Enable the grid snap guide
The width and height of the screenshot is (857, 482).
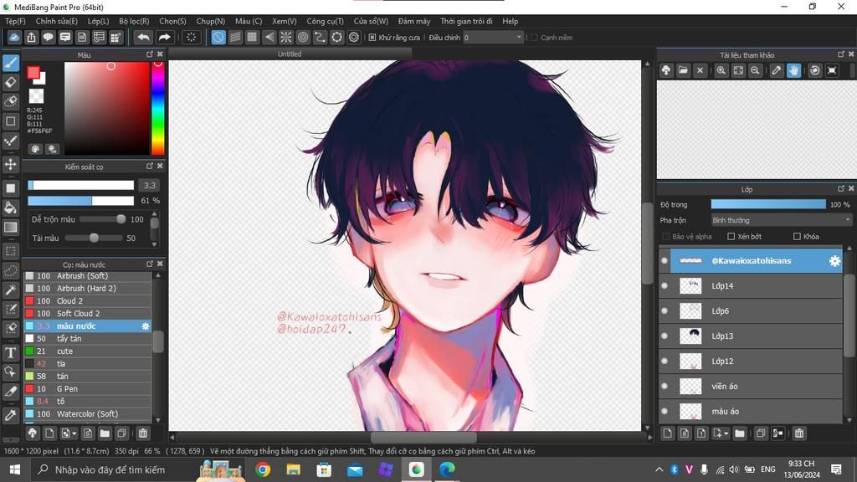coord(252,37)
